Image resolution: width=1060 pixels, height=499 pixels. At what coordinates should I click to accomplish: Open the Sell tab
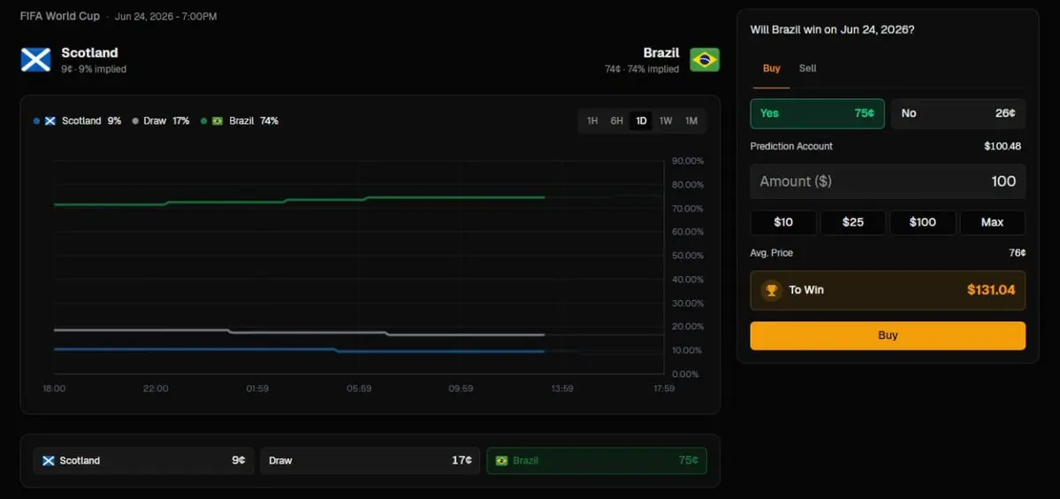(x=808, y=68)
